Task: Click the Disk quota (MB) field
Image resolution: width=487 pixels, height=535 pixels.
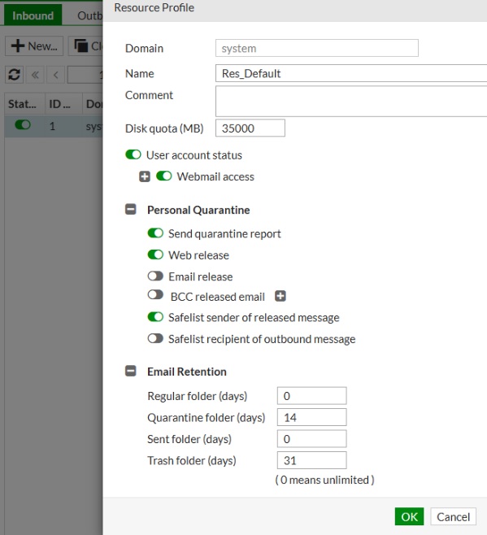Action: point(250,128)
